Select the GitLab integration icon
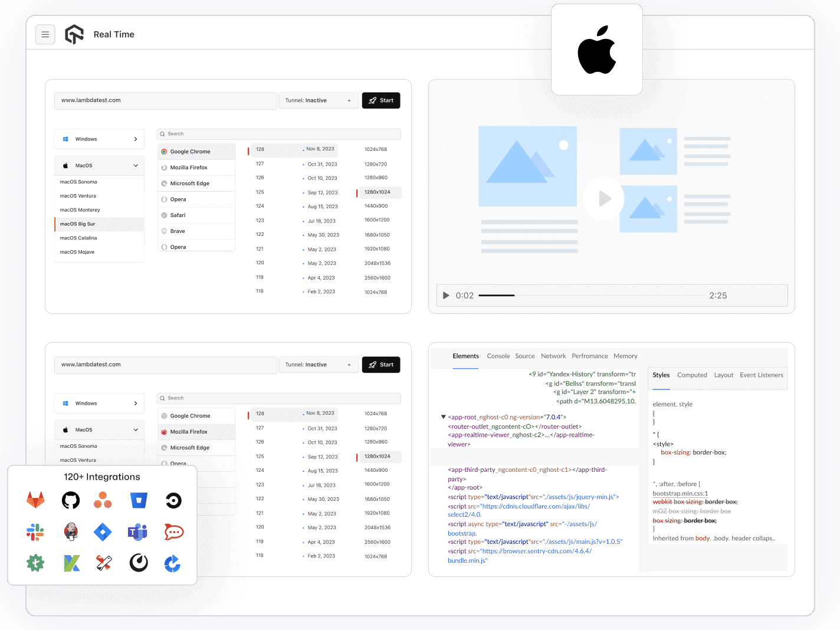The width and height of the screenshot is (840, 630). [x=35, y=500]
